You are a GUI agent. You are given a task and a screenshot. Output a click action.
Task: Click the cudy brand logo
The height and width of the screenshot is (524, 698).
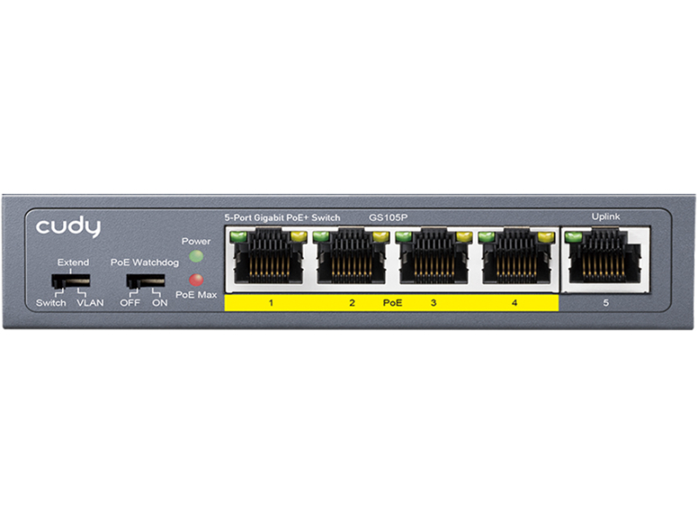coord(68,227)
